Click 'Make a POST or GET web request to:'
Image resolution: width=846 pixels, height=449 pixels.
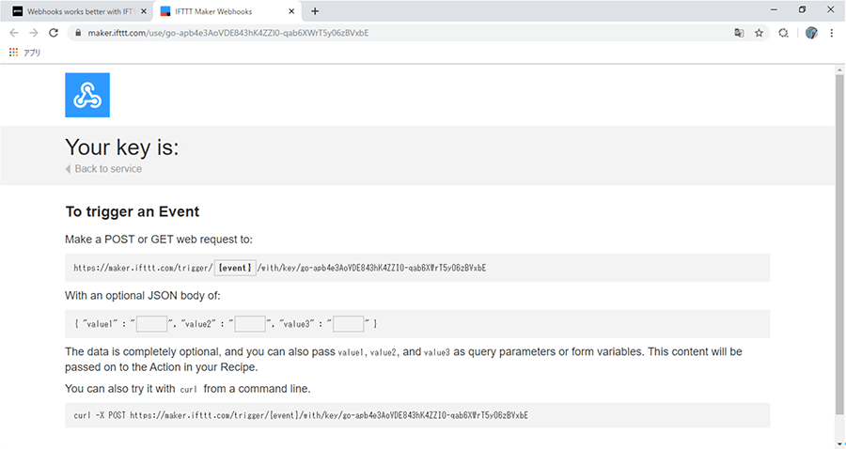[159, 240]
